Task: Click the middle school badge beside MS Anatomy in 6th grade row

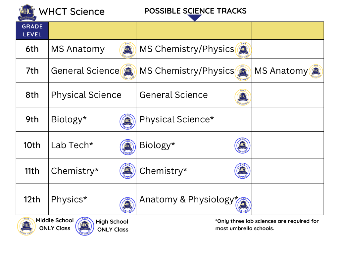Action: pyautogui.click(x=127, y=50)
